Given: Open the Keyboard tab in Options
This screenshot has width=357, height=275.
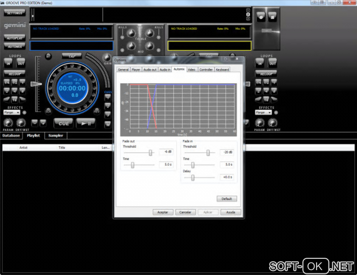Looking at the screenshot, I should 223,69.
